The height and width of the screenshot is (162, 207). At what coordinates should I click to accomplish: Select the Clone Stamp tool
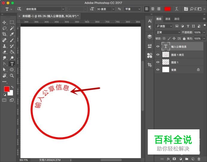pos(4,46)
